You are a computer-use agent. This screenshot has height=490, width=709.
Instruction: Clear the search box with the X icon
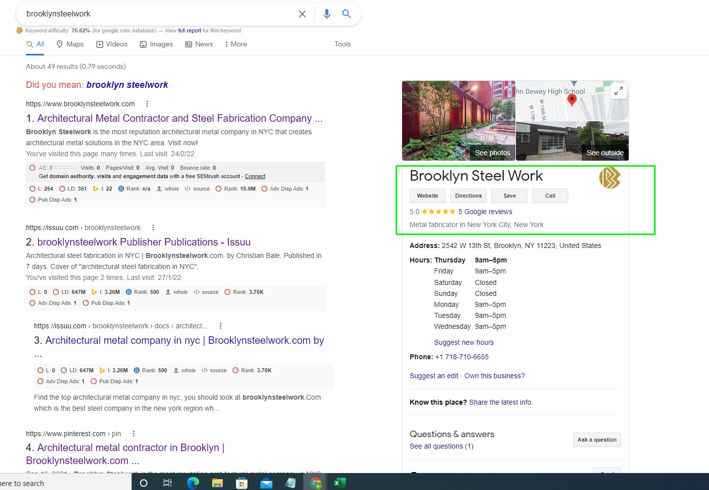point(302,14)
